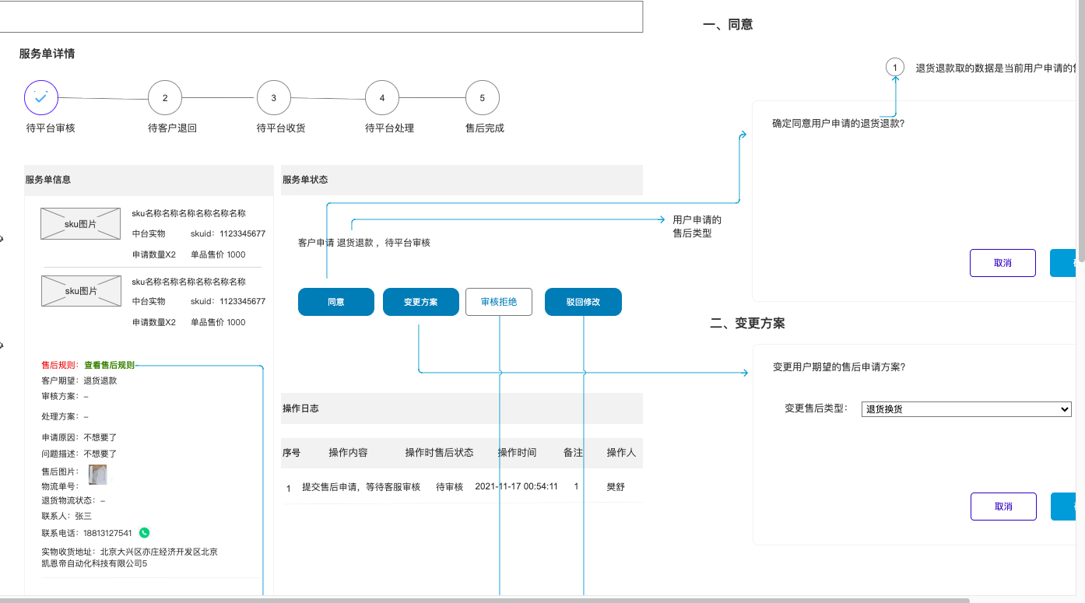Cancel the 确定同意用户申请的退货退款 dialog
Image resolution: width=1085 pixels, height=603 pixels.
pyautogui.click(x=1002, y=263)
